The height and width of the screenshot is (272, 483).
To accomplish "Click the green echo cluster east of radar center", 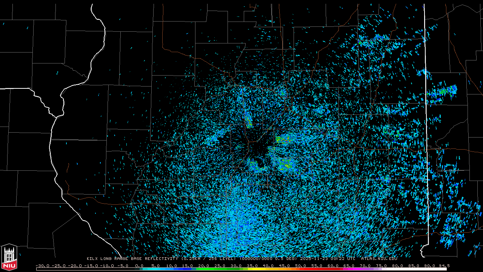I will coord(282,139).
